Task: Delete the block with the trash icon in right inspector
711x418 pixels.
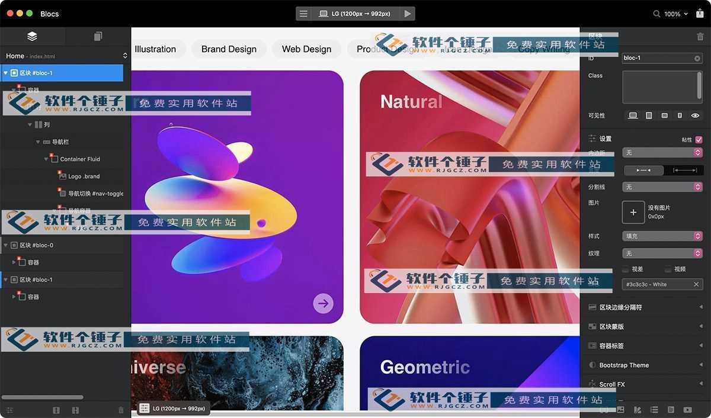Action: click(x=700, y=37)
